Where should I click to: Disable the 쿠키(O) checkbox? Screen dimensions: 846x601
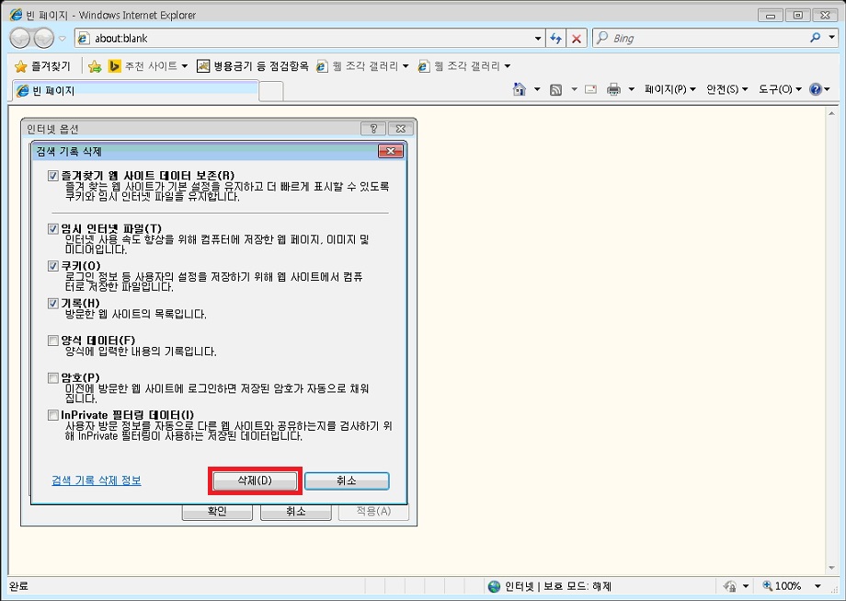pos(52,265)
